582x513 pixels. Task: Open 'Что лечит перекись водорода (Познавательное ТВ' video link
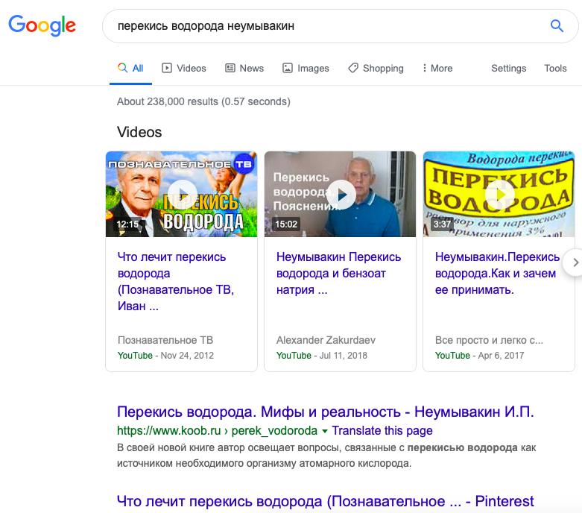tap(176, 281)
